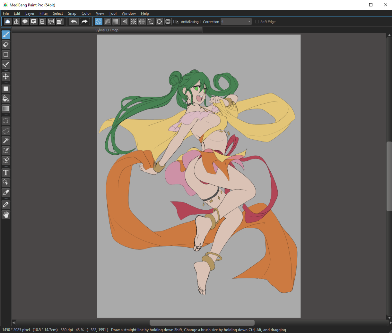Enable parallel lines snap
Viewport: 392px width, 333px height.
pos(107,21)
